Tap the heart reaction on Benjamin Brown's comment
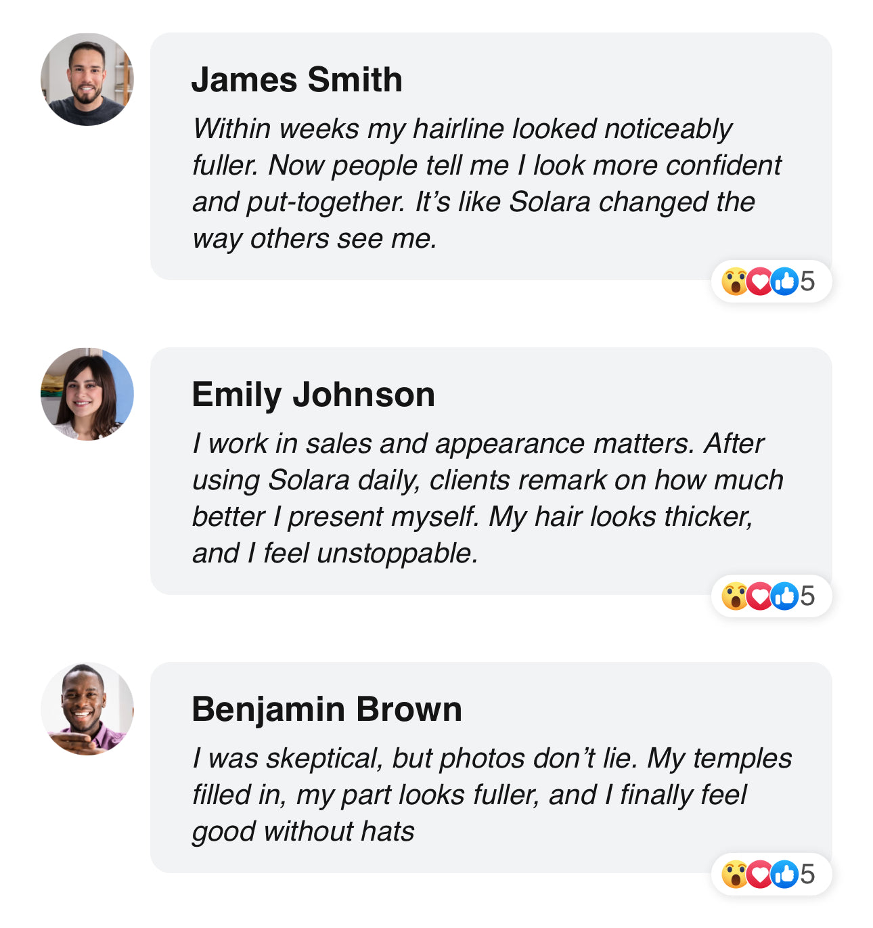873x928 pixels. click(x=759, y=875)
